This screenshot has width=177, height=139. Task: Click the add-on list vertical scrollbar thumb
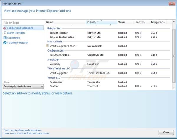click(174, 56)
